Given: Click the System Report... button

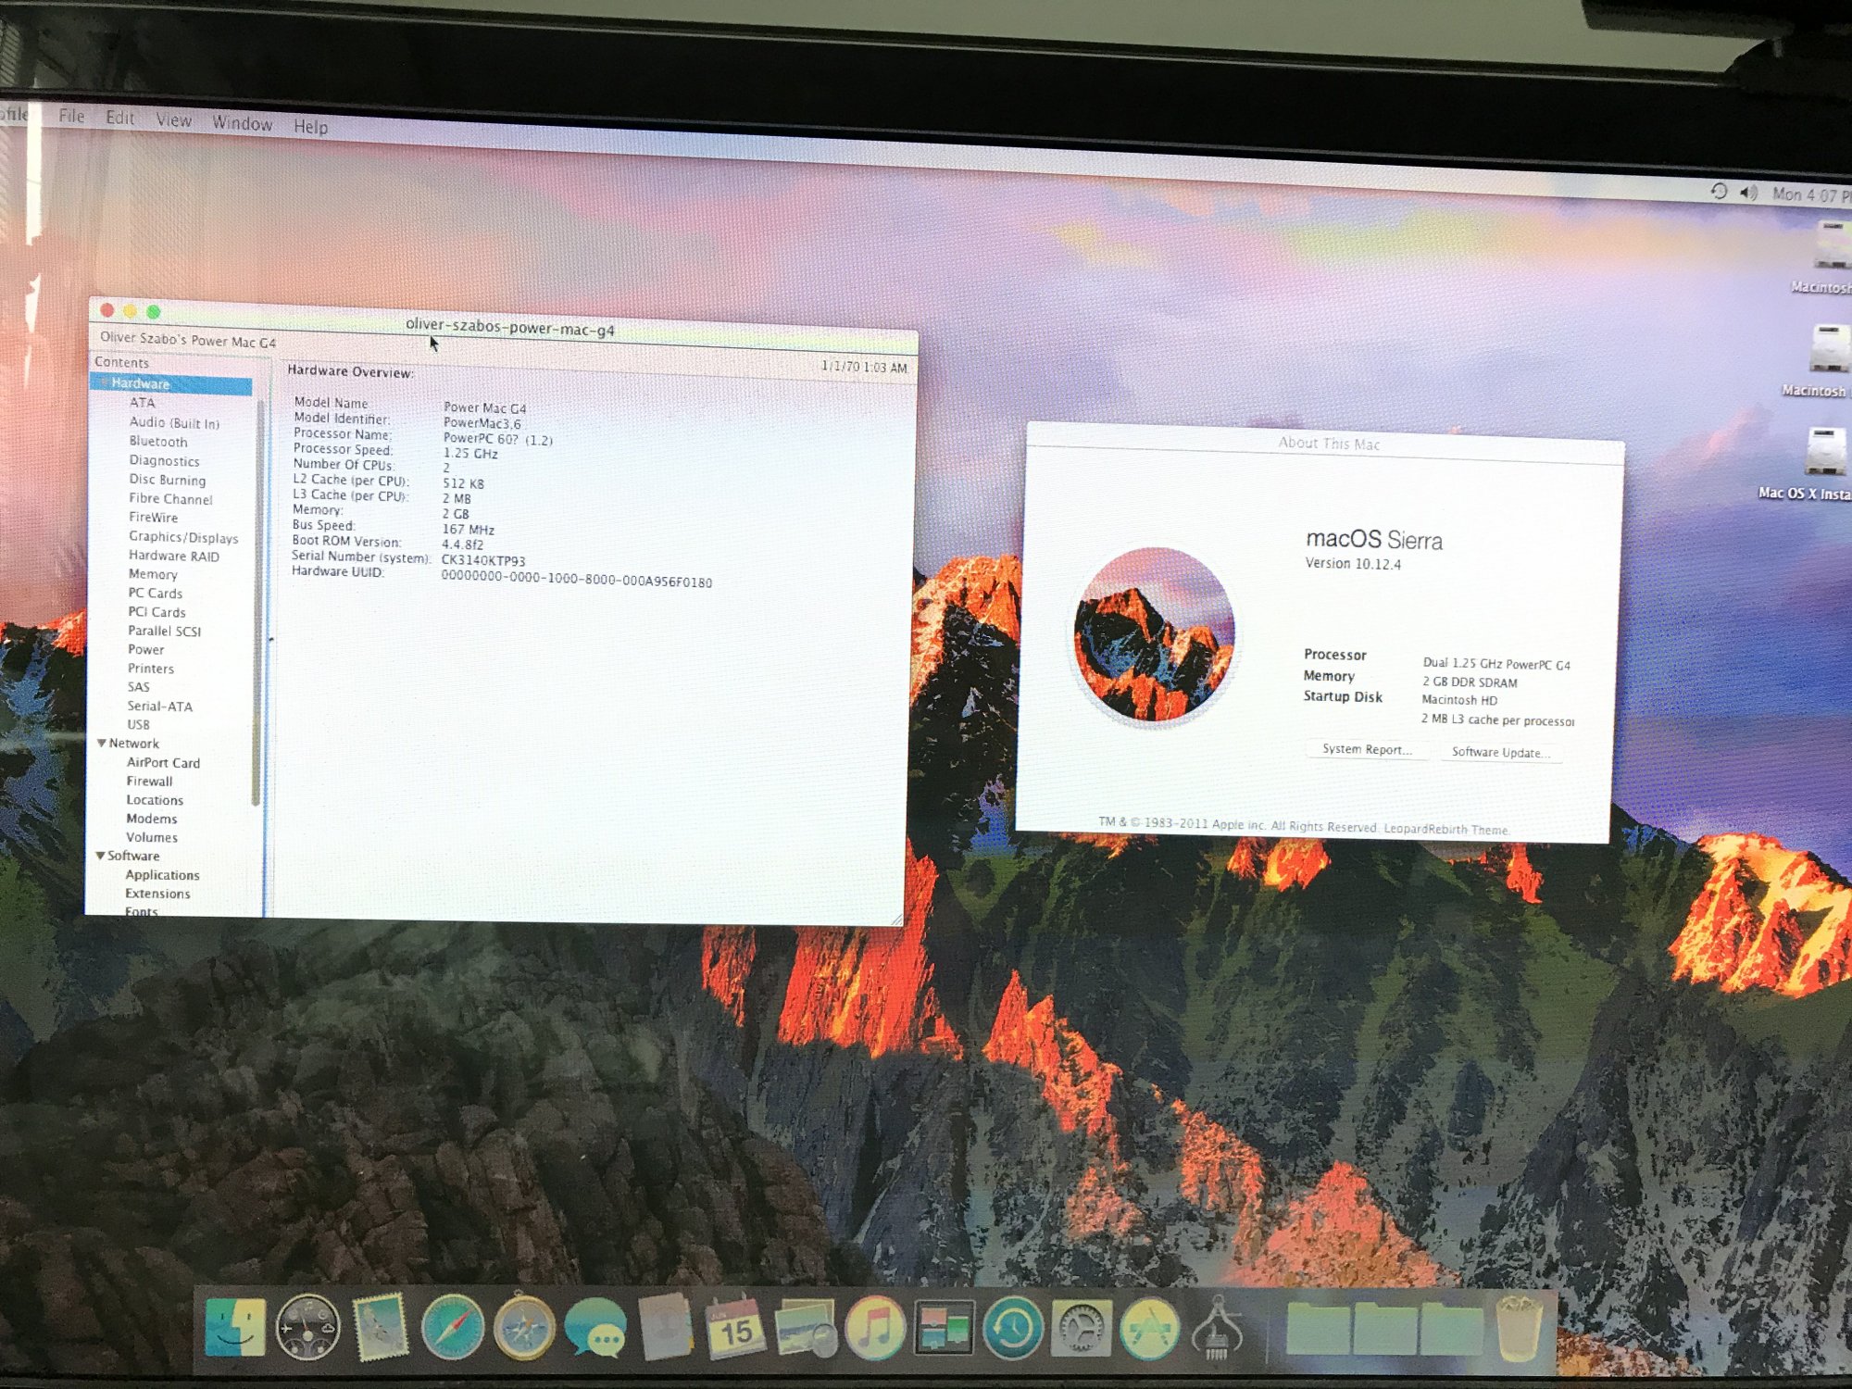Looking at the screenshot, I should pos(1366,749).
